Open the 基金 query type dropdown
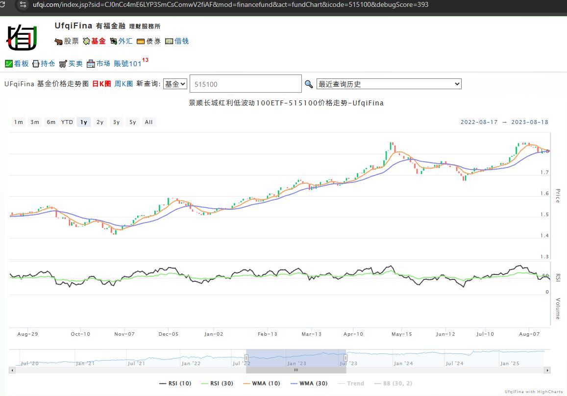 coord(175,84)
